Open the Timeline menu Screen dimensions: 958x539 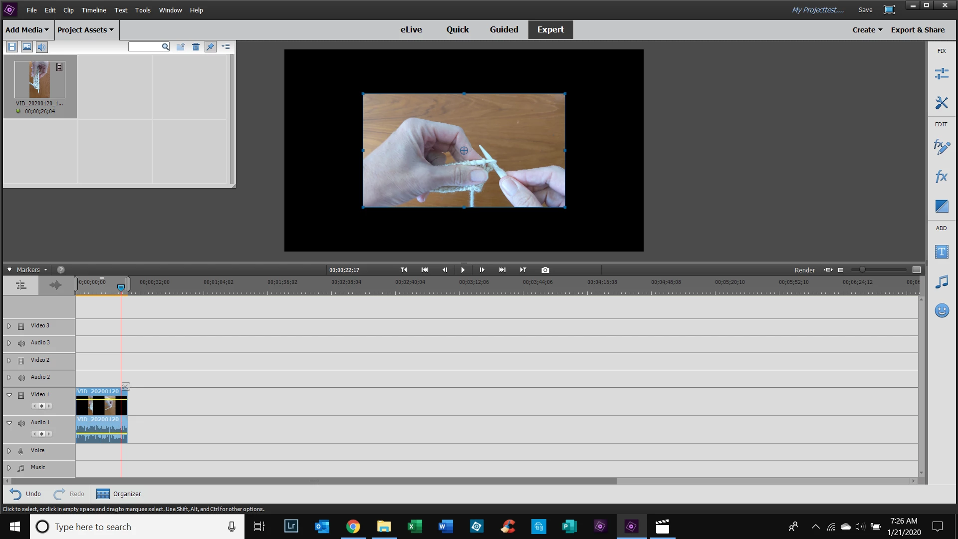(x=94, y=10)
